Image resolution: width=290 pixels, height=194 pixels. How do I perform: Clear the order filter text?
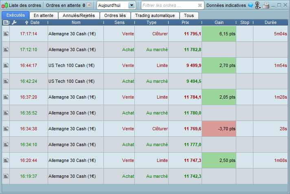200,5
